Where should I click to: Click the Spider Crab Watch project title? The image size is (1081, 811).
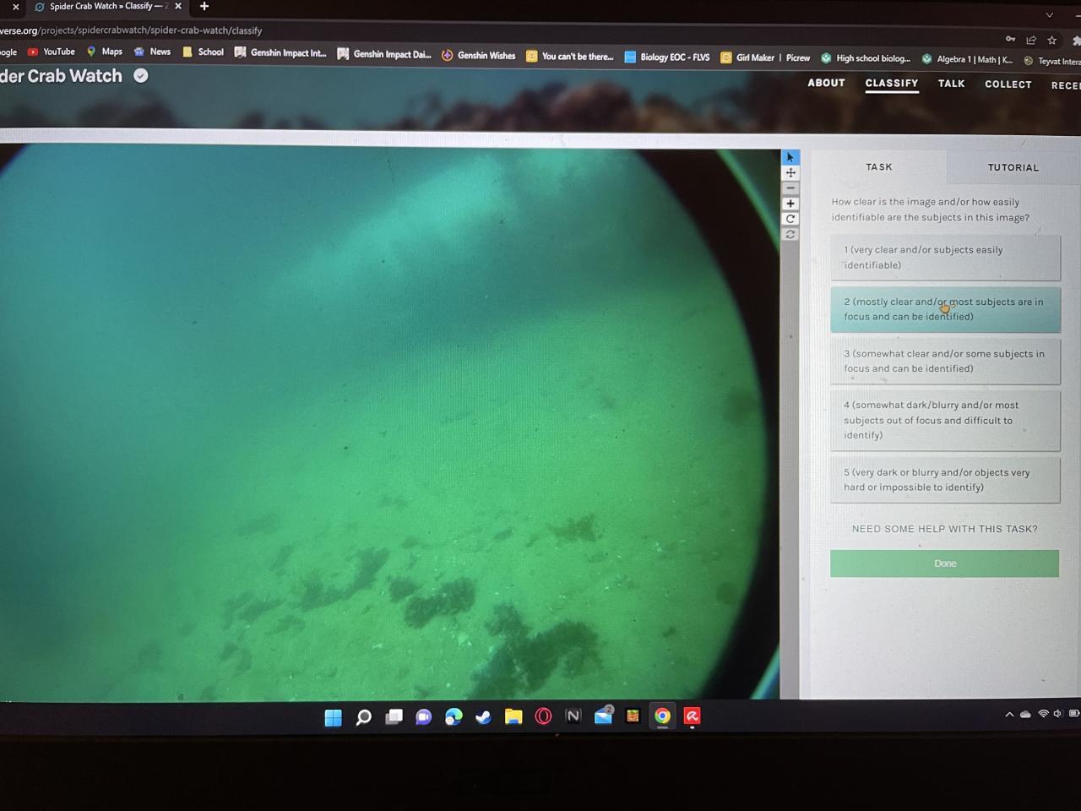[61, 76]
